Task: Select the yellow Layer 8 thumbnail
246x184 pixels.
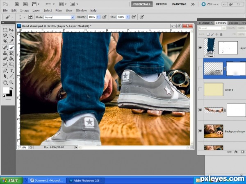Action: pos(213,89)
